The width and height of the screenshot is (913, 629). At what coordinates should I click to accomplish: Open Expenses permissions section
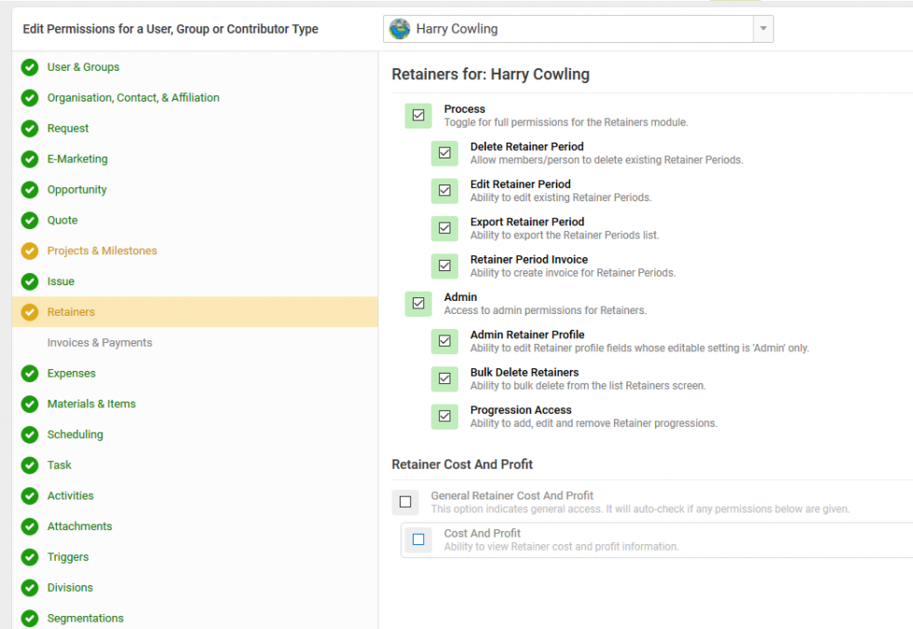(x=72, y=374)
